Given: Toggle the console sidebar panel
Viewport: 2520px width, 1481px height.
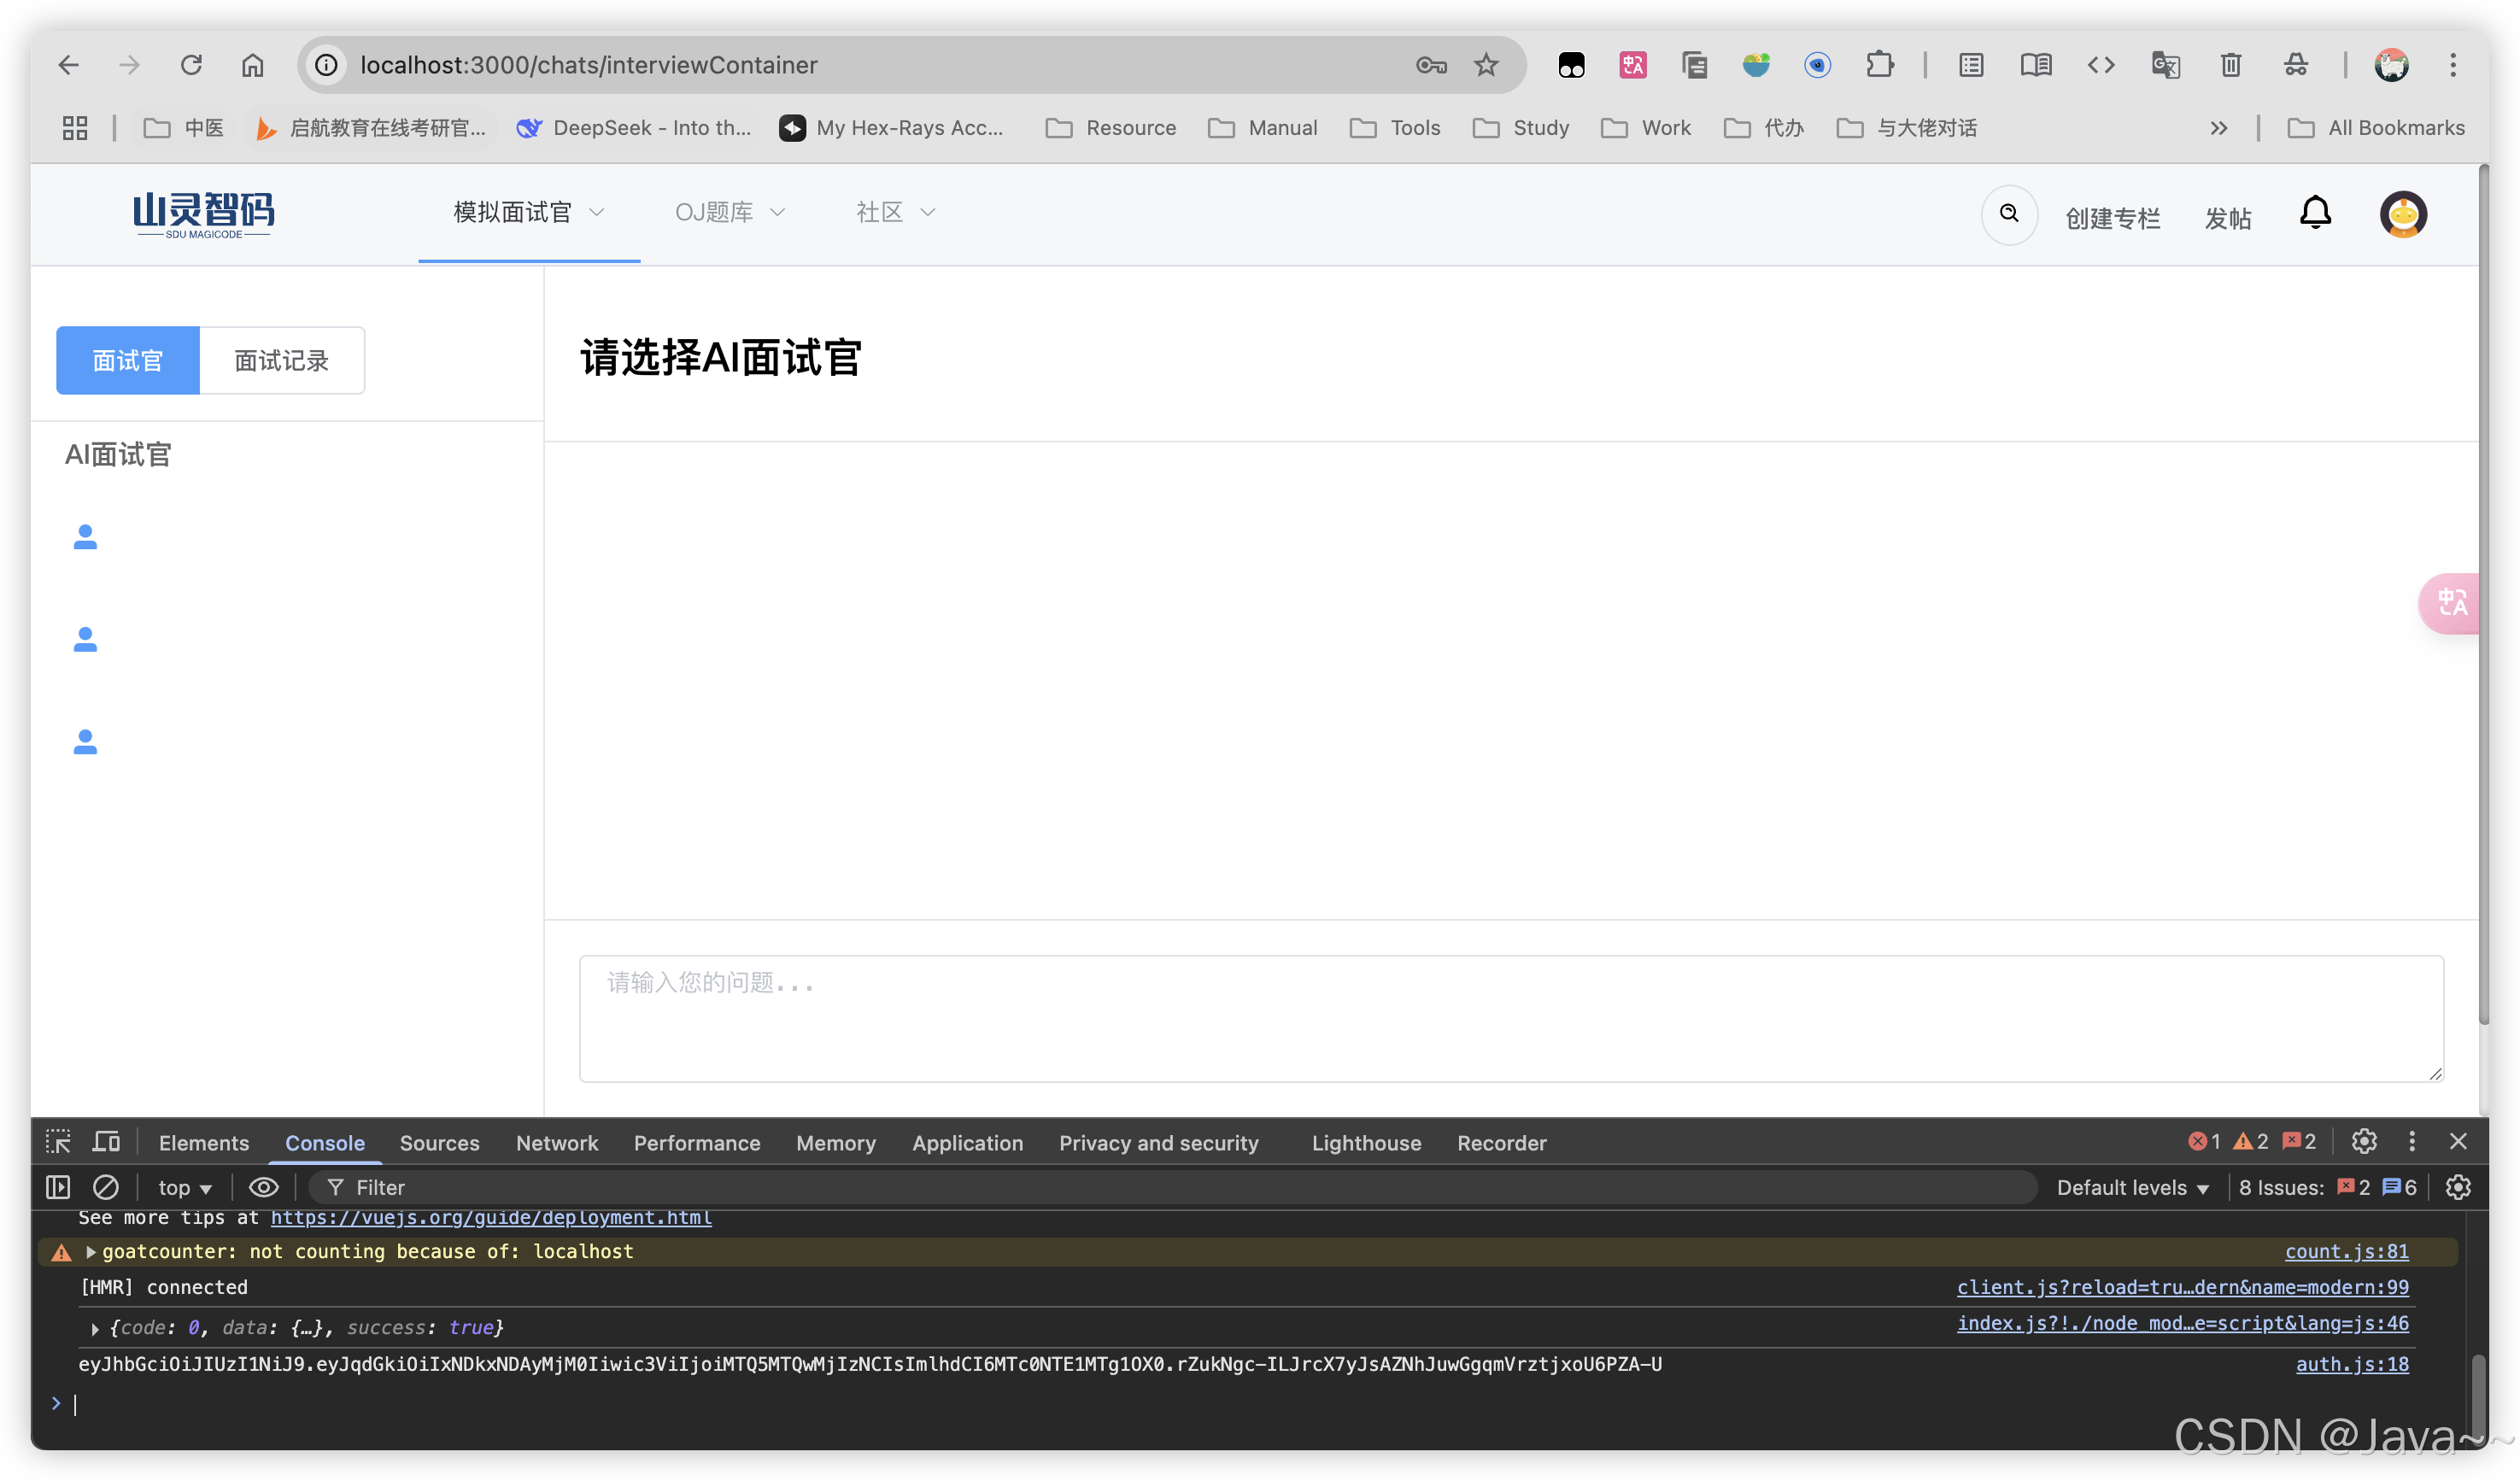Looking at the screenshot, I should [58, 1187].
